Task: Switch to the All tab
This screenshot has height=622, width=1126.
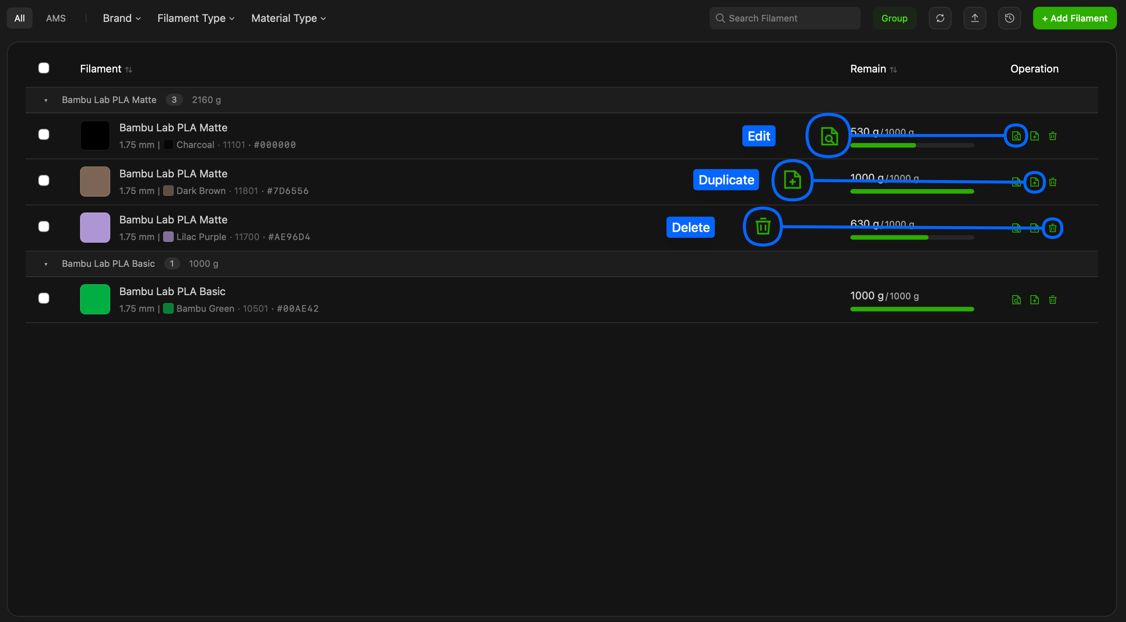Action: click(20, 18)
